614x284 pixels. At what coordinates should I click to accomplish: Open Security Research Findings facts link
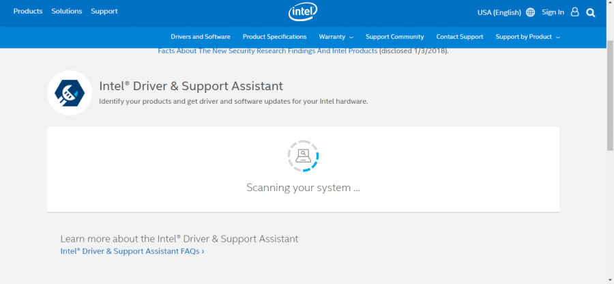[267, 51]
